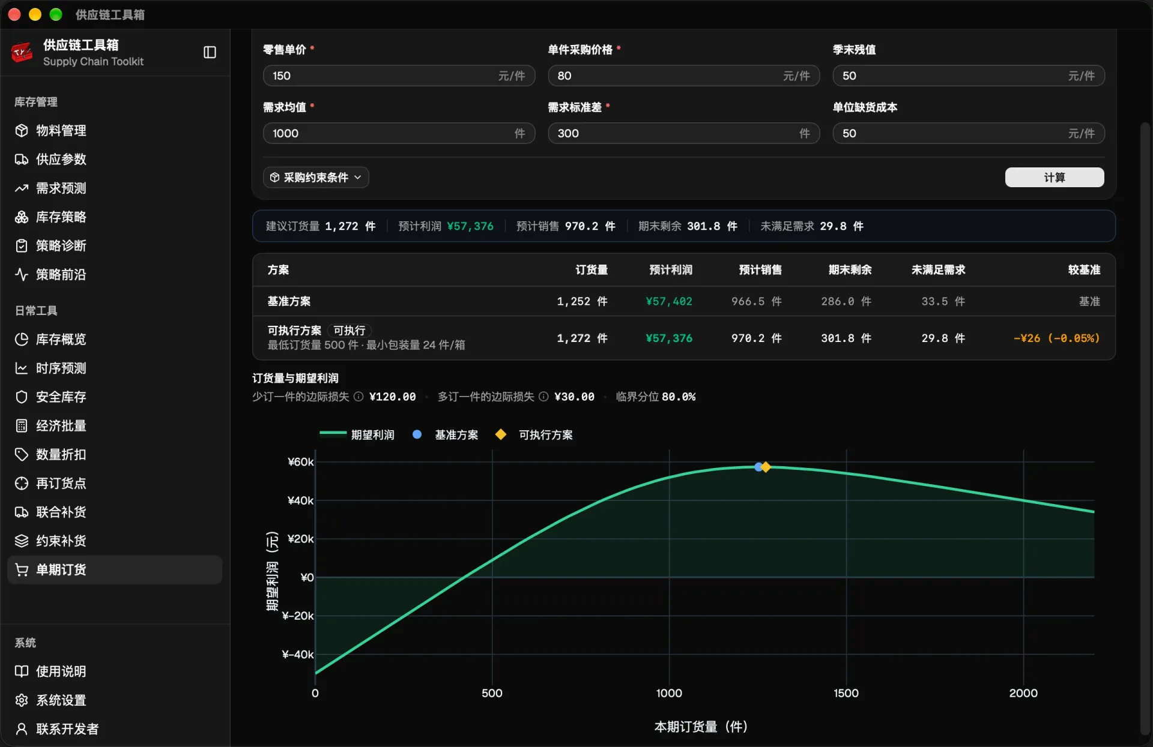
Task: Click the app logo in sidebar header
Action: [x=22, y=52]
